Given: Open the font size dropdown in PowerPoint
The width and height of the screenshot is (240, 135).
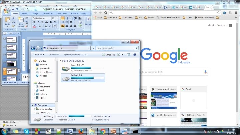Looking at the screenshot, I should tap(57, 18).
